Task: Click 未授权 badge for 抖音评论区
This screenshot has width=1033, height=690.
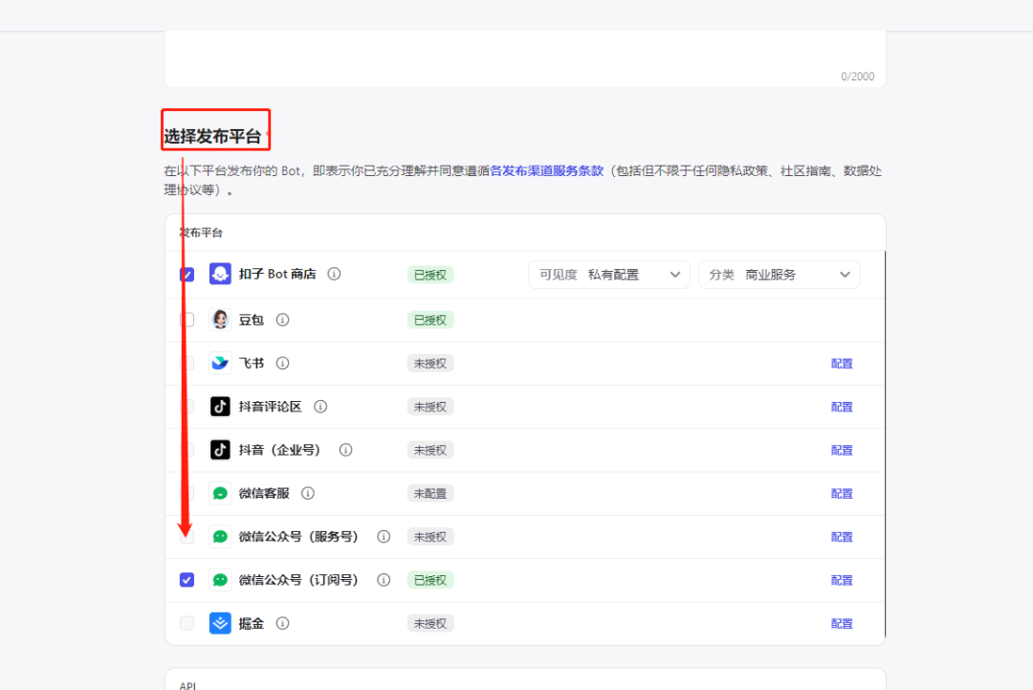Action: [430, 407]
